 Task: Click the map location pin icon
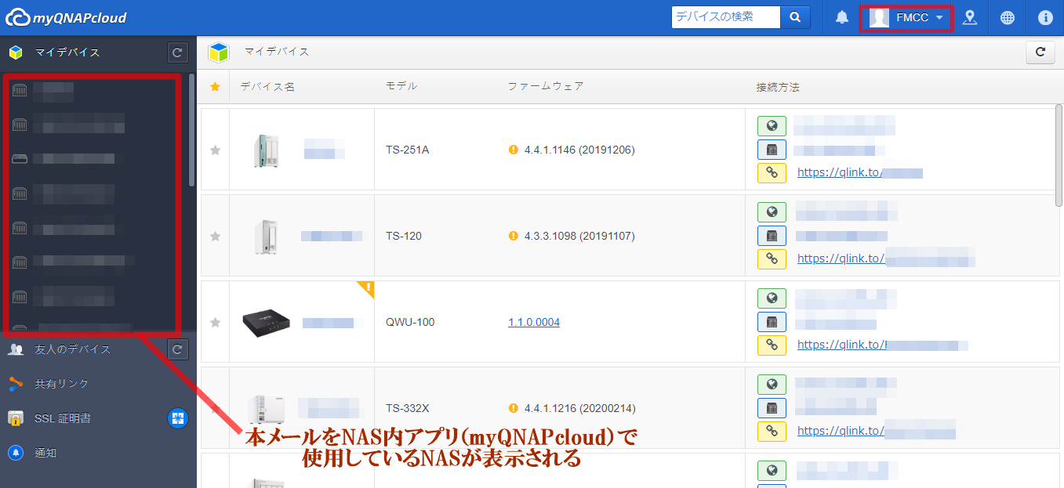tap(970, 17)
